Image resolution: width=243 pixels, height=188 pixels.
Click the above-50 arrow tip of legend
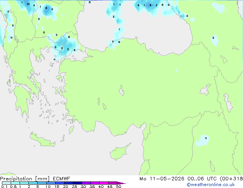tap(121, 183)
